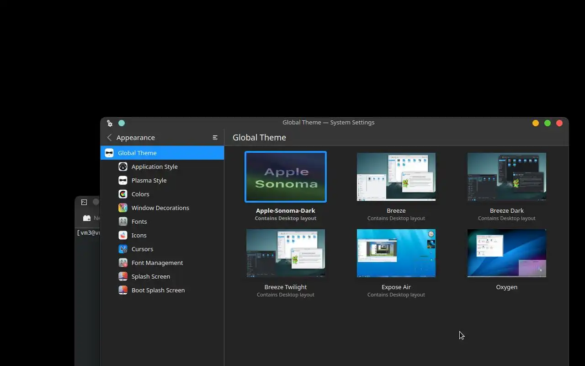Click the terminal prompt text behind
This screenshot has height=366, width=585.
(88, 233)
